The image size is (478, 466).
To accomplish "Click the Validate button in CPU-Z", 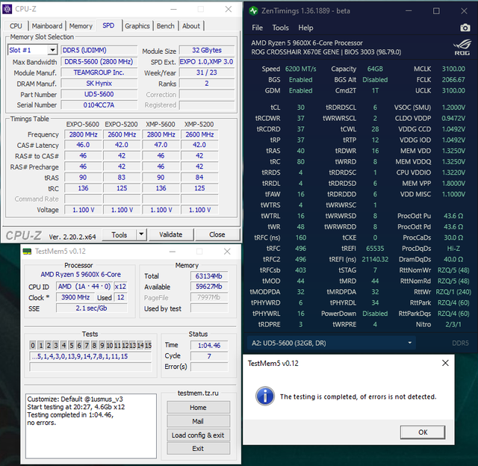I will 171,234.
